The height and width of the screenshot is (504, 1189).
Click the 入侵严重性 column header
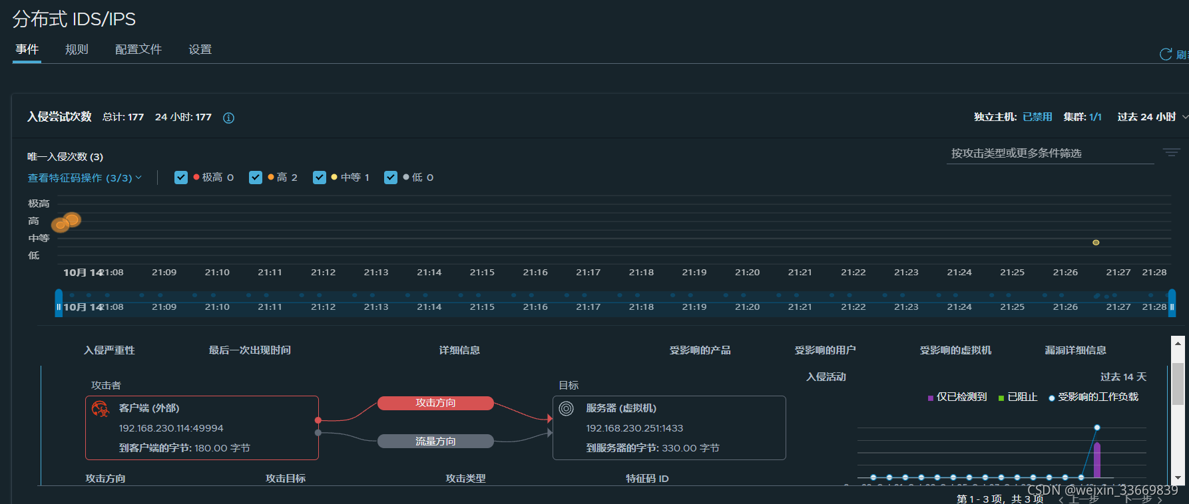(109, 350)
